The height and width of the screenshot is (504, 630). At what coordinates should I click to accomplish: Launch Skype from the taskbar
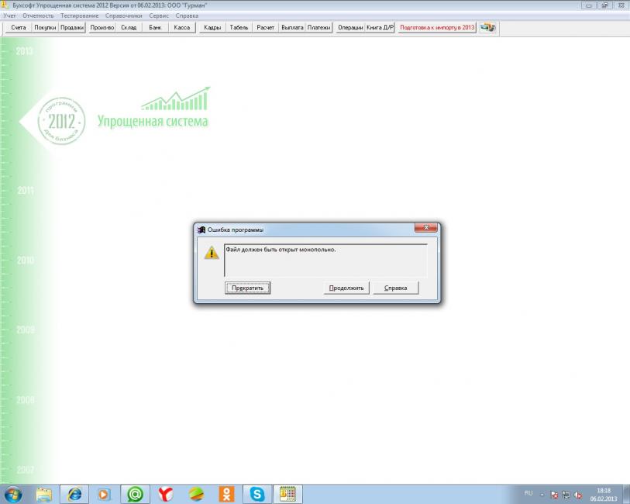pos(256,494)
